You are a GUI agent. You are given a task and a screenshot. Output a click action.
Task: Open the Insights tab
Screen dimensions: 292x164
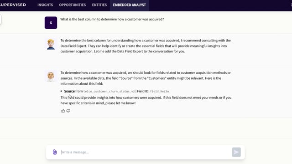point(45,5)
